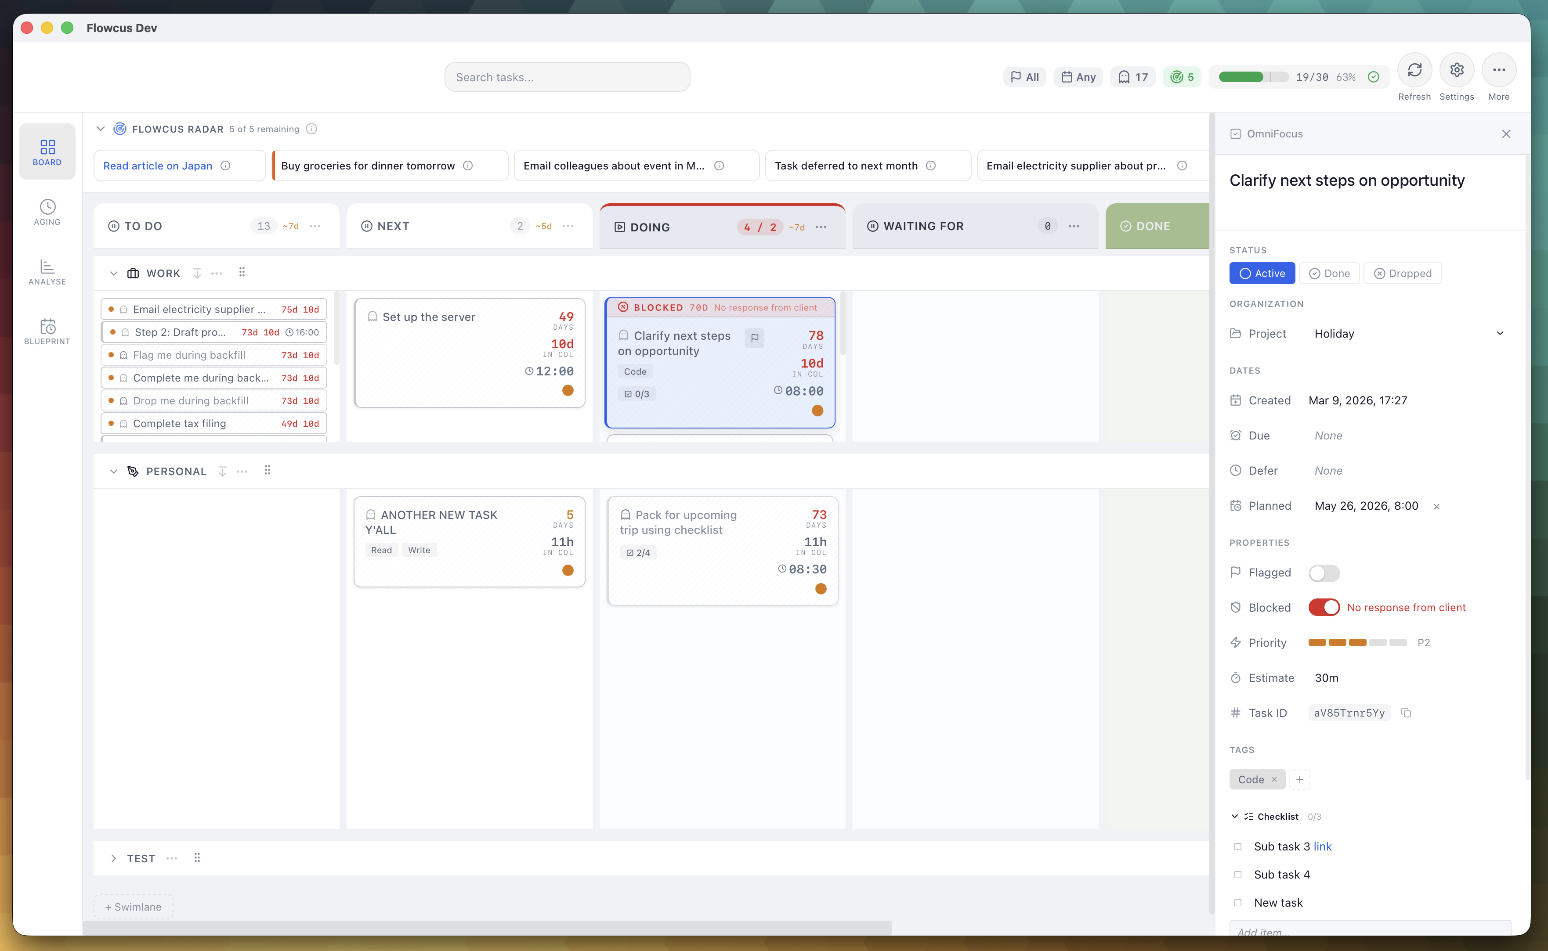Viewport: 1548px width, 951px height.
Task: Click the WORK swimlane collapse-down arrow icon
Action: (197, 273)
